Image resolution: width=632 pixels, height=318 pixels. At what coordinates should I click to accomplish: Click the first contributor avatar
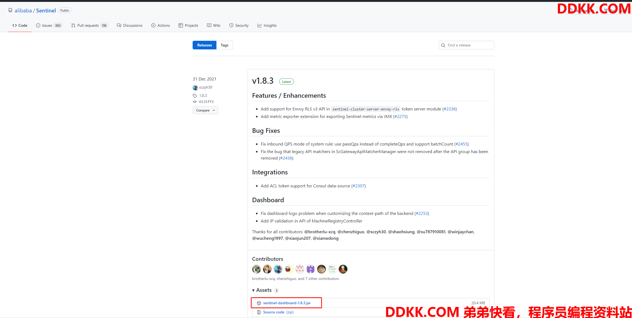click(x=256, y=269)
